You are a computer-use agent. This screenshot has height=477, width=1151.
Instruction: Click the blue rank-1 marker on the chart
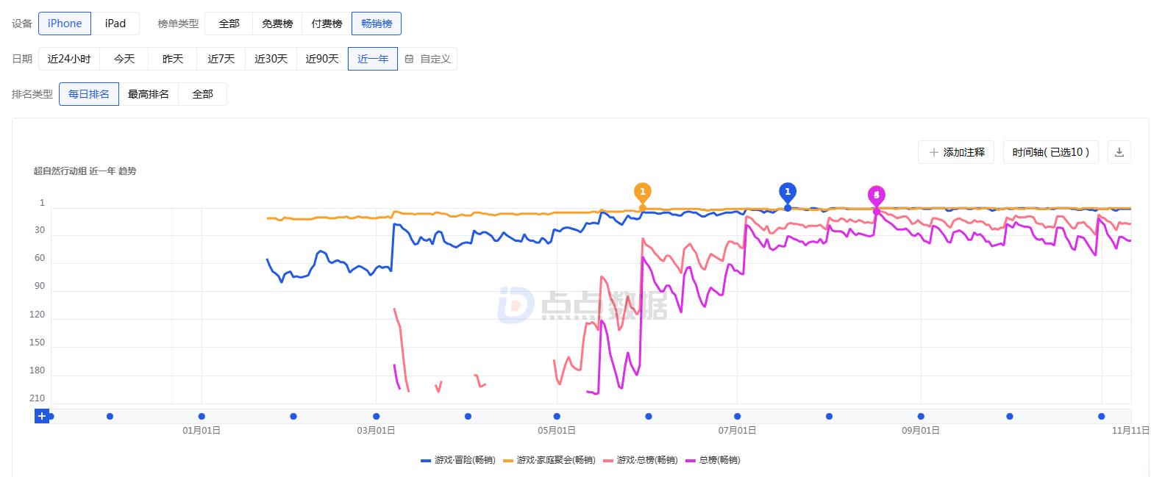pyautogui.click(x=787, y=191)
